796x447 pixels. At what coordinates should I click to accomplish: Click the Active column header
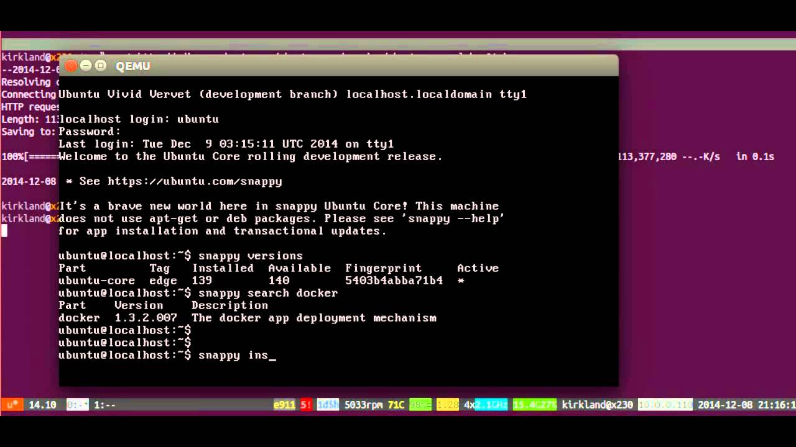coord(478,268)
